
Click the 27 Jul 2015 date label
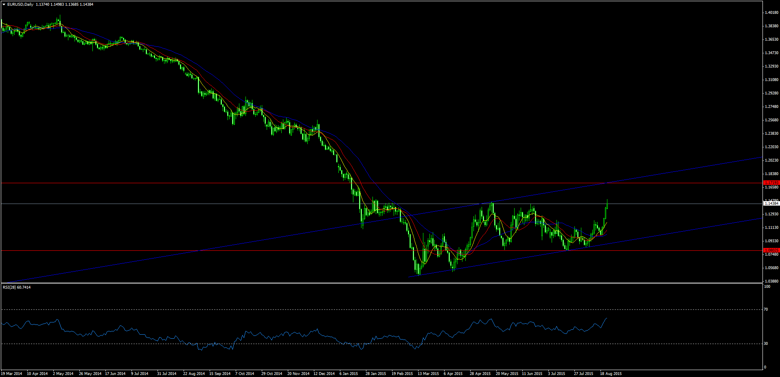[x=583, y=374]
